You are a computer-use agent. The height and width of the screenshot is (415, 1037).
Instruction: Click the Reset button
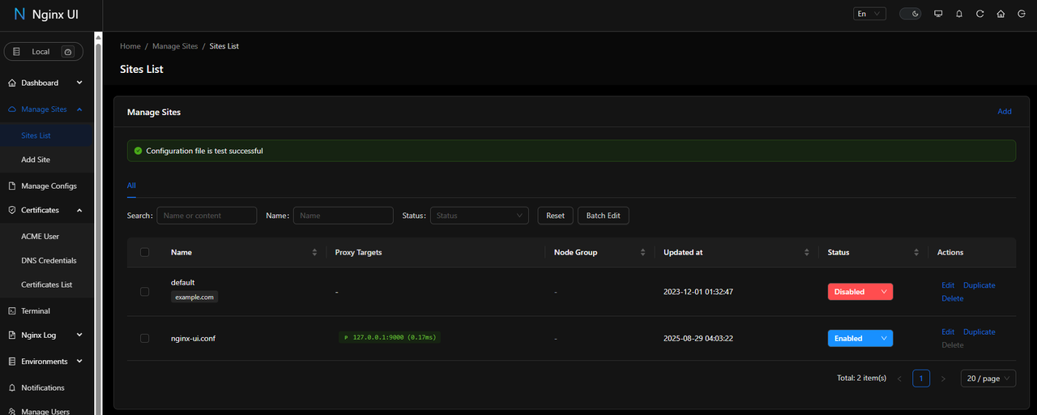[556, 216]
